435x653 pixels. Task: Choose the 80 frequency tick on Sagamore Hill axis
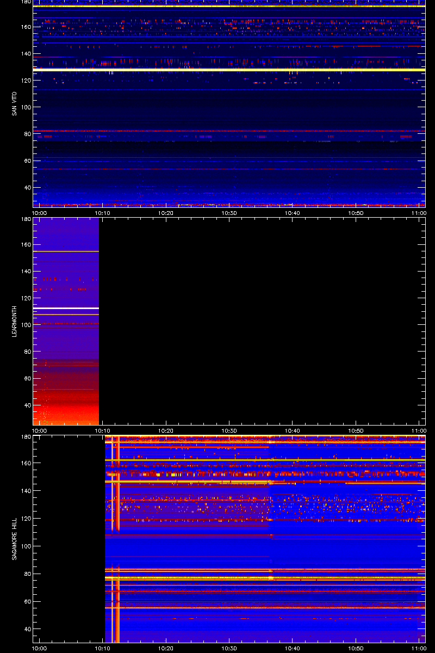click(x=27, y=574)
